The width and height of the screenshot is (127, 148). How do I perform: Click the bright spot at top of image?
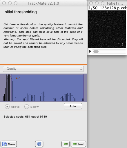point(107,12)
